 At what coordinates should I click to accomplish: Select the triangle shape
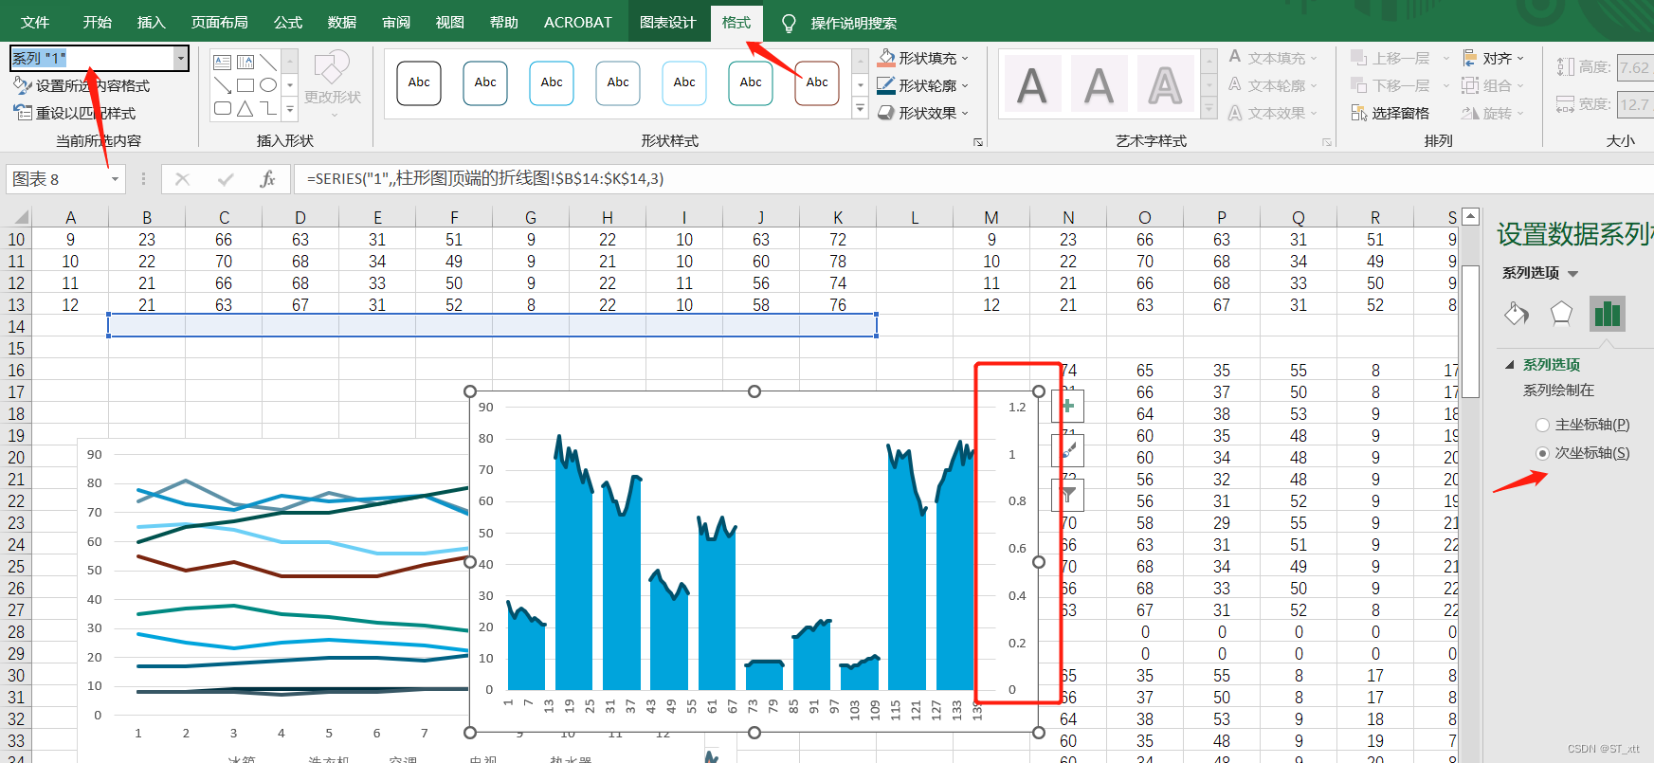[245, 108]
